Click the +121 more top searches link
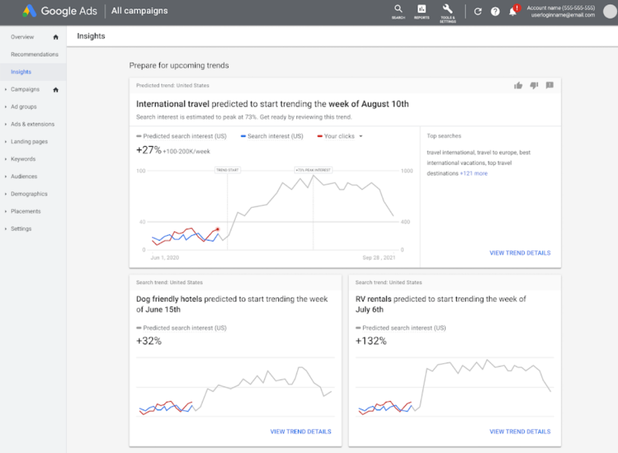This screenshot has width=618, height=453. point(474,173)
